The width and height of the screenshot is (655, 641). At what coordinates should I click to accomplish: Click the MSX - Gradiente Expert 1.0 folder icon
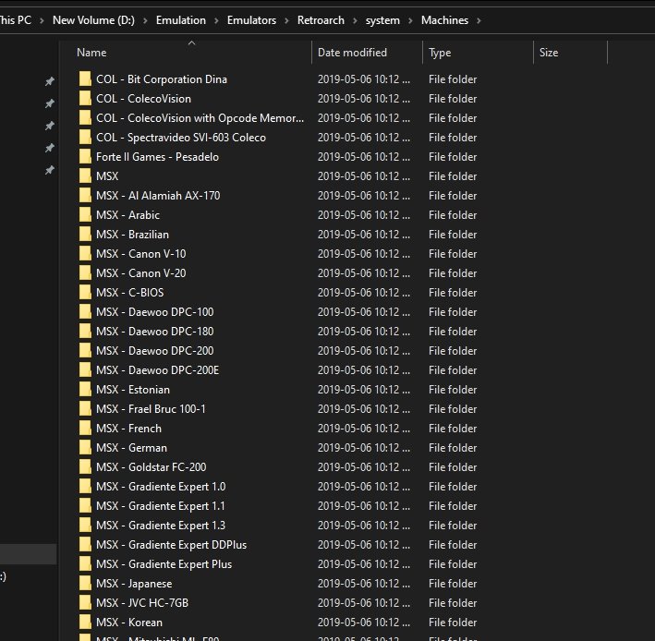click(x=85, y=486)
